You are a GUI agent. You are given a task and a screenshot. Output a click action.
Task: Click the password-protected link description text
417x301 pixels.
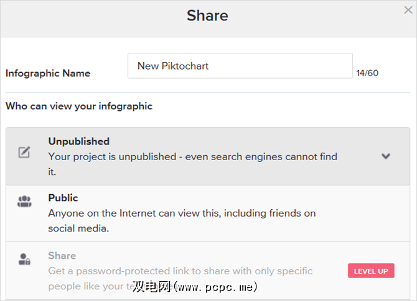180,271
